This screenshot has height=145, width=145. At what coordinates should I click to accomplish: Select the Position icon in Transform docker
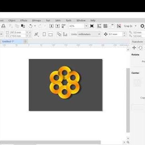pyautogui.click(x=134, y=48)
